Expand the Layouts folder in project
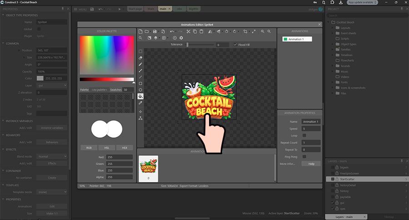 point(333,28)
